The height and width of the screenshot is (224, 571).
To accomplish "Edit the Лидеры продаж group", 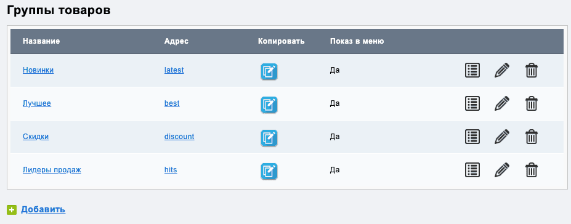I will [x=502, y=170].
